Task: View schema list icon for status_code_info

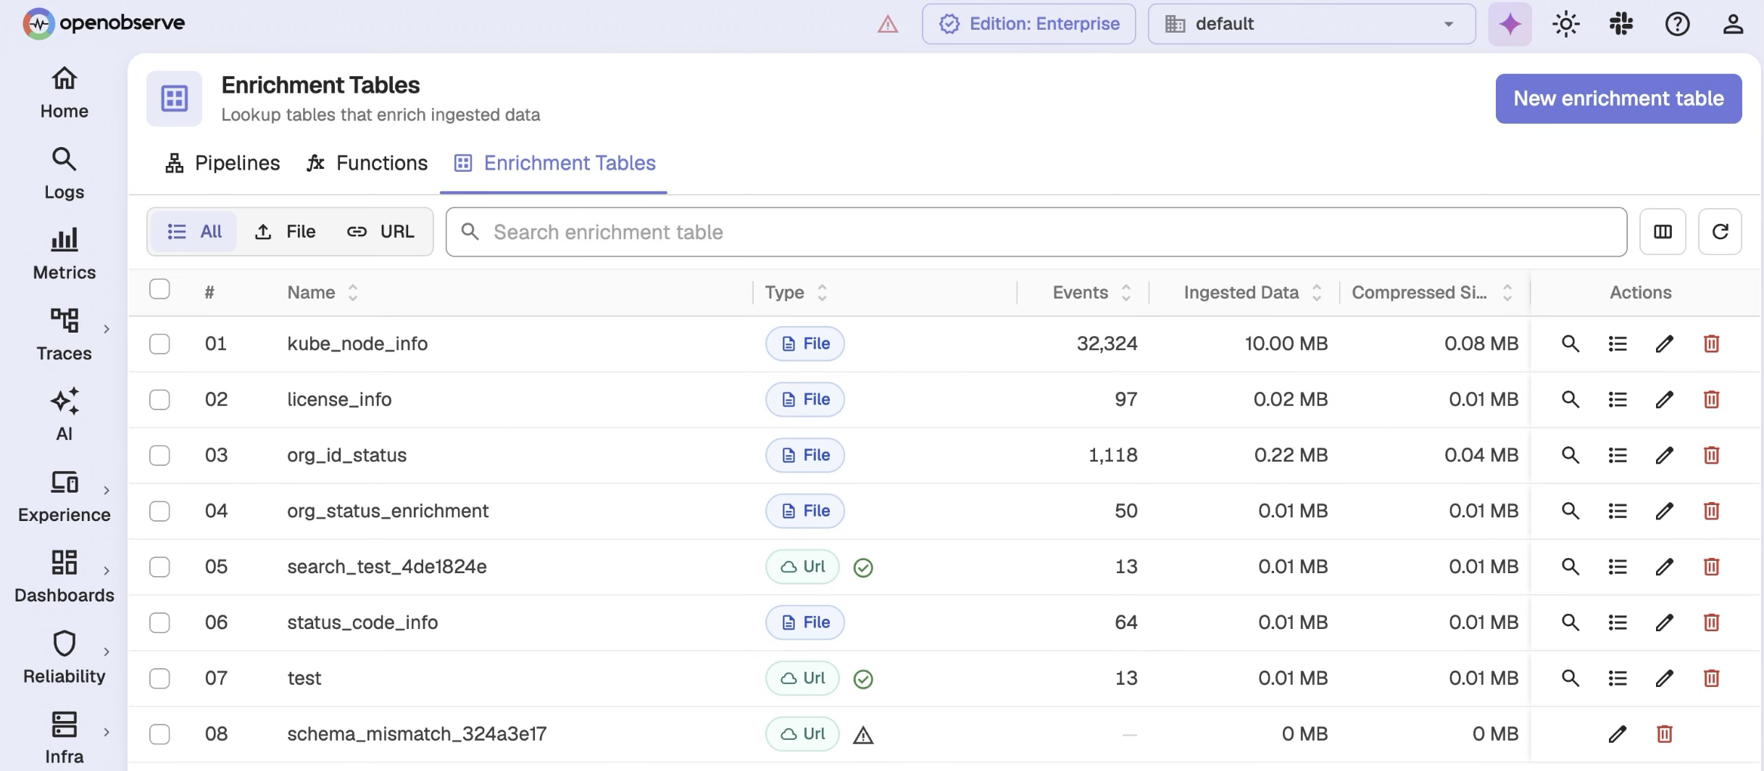Action: [1617, 622]
